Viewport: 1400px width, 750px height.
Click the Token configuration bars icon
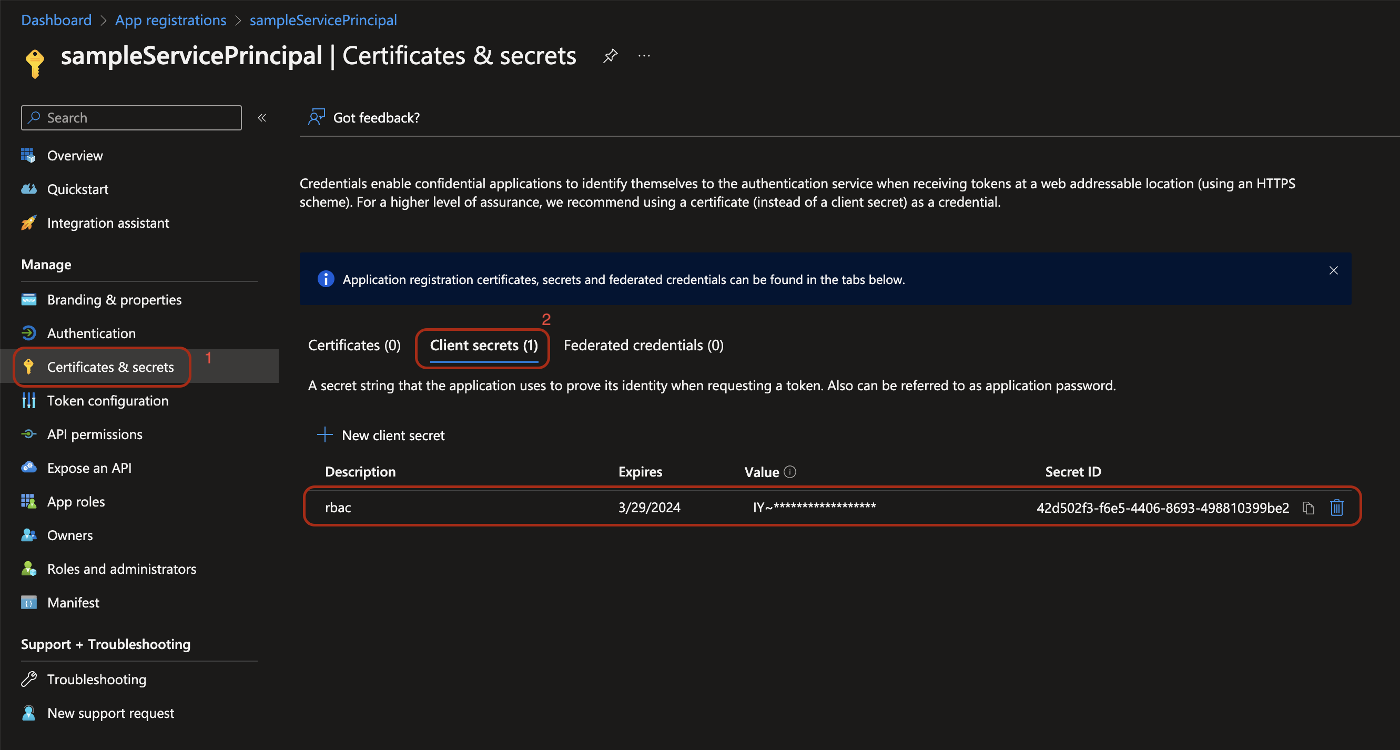coord(29,401)
